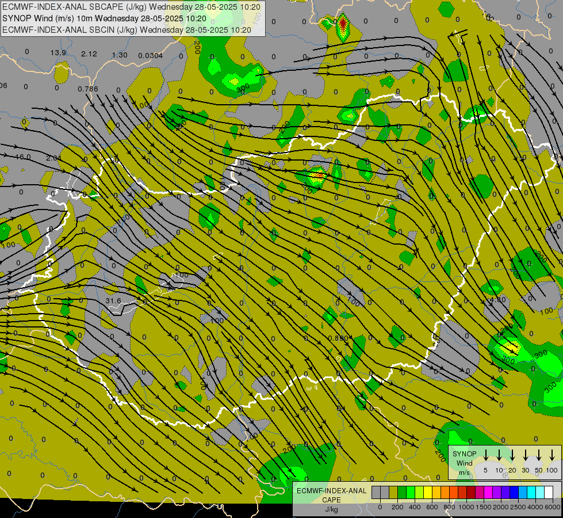The width and height of the screenshot is (563, 518).
Task: Click the wind arrow above 10 in SYNOP legend
Action: pyautogui.click(x=499, y=455)
